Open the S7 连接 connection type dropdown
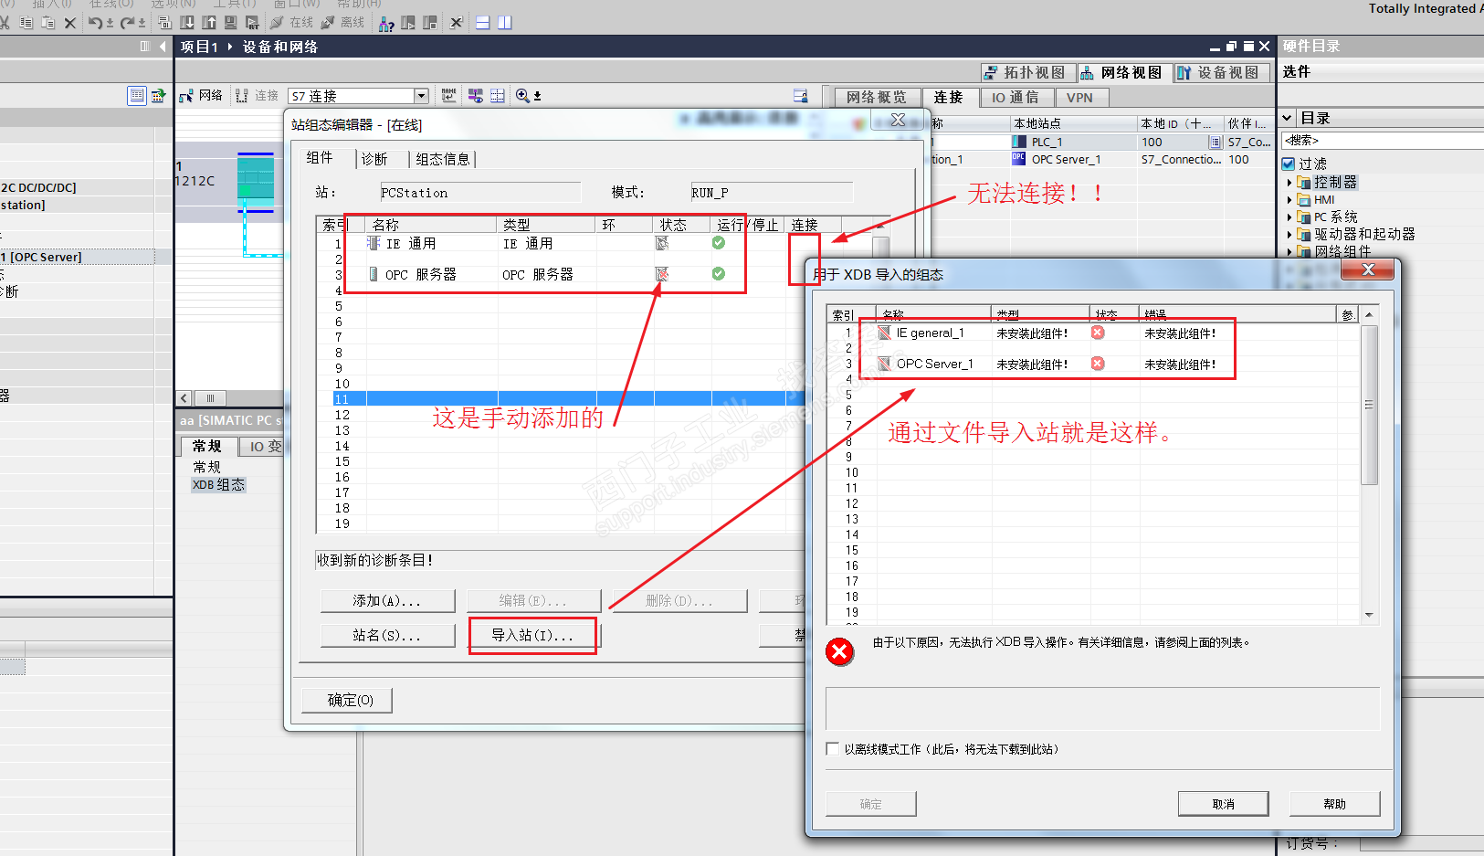The width and height of the screenshot is (1484, 856). pyautogui.click(x=421, y=96)
